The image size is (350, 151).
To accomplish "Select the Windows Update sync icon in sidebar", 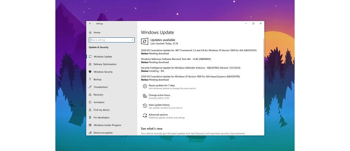I will [x=90, y=56].
